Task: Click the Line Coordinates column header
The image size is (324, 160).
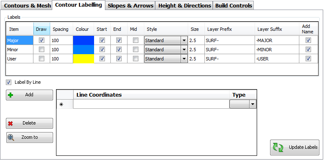Action: point(151,95)
